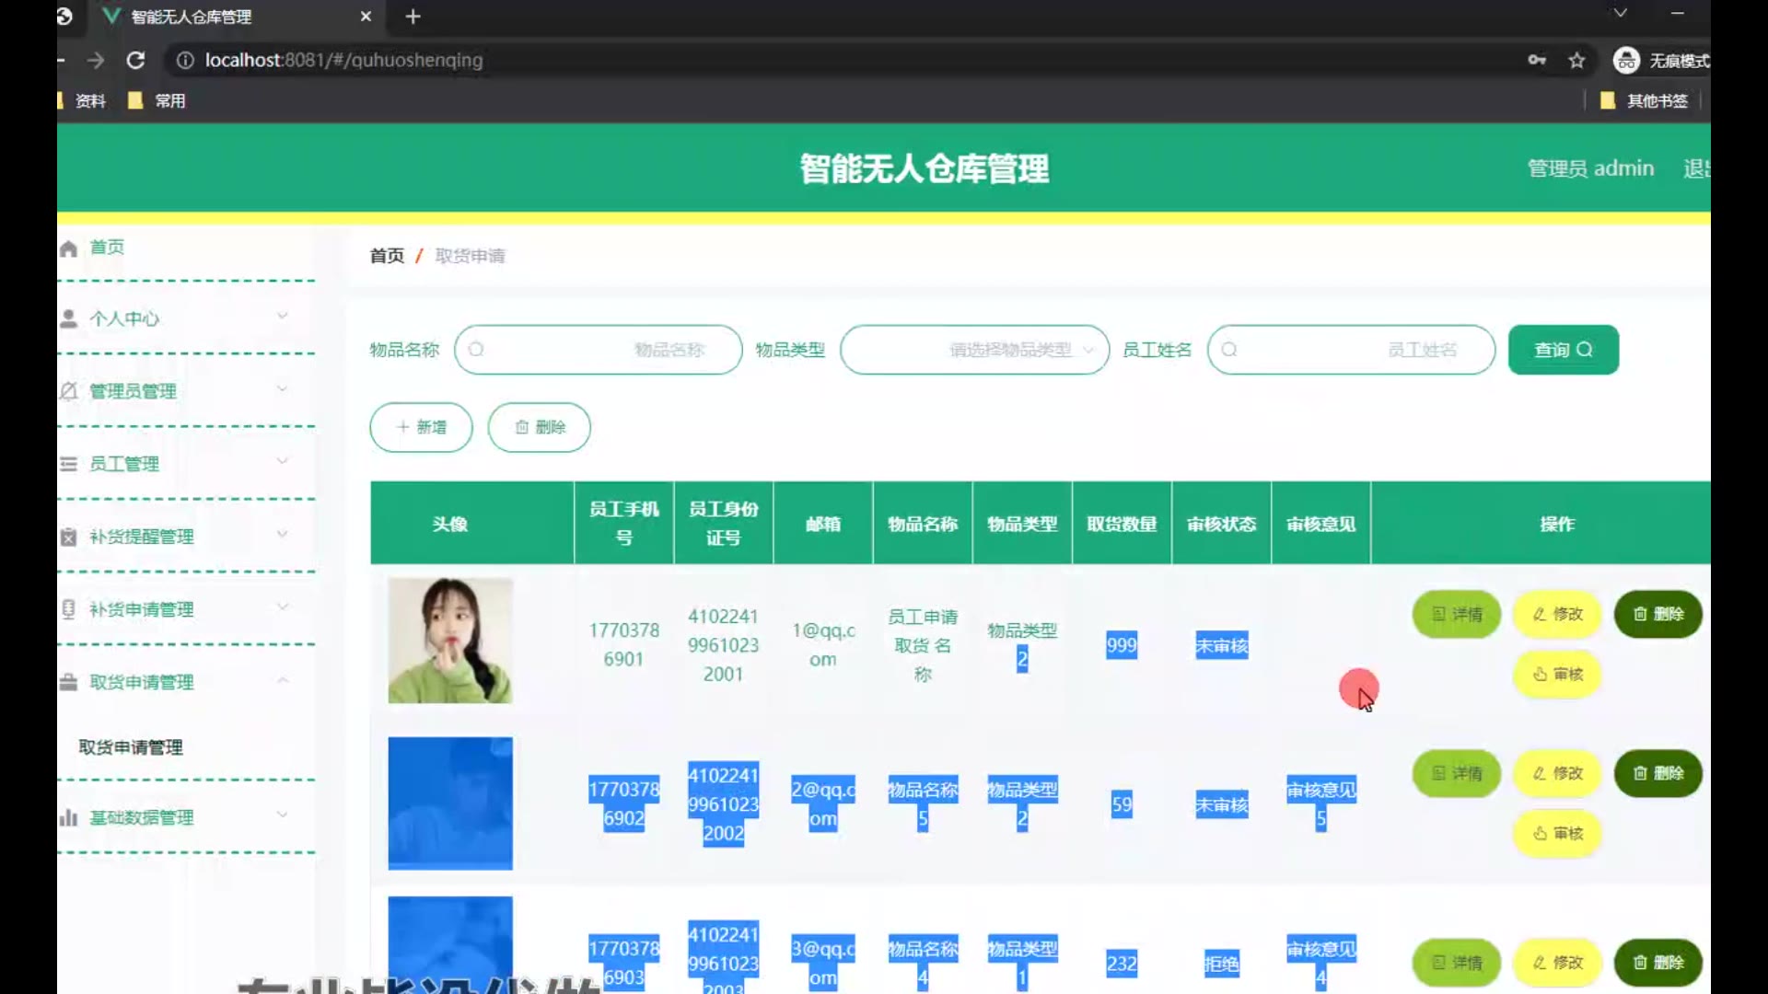Click 审核 button in first row

click(1557, 675)
